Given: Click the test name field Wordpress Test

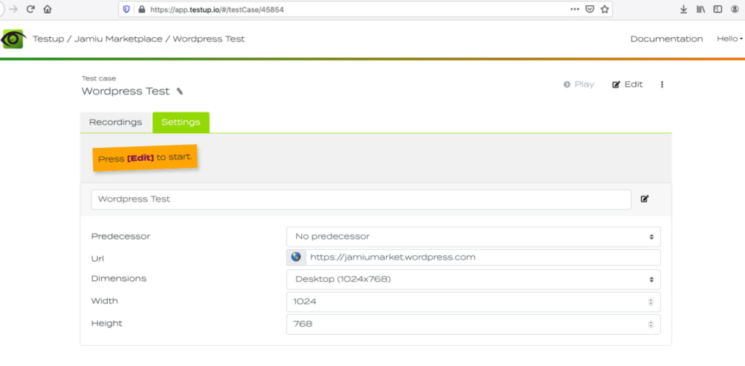Looking at the screenshot, I should [361, 199].
